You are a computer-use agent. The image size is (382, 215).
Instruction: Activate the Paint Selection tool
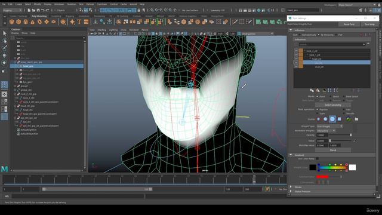click(x=4, y=48)
